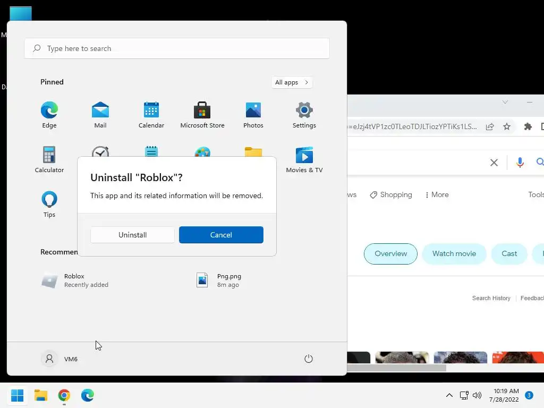This screenshot has width=544, height=408.
Task: Minimize the Chrome window
Action: coord(530,102)
